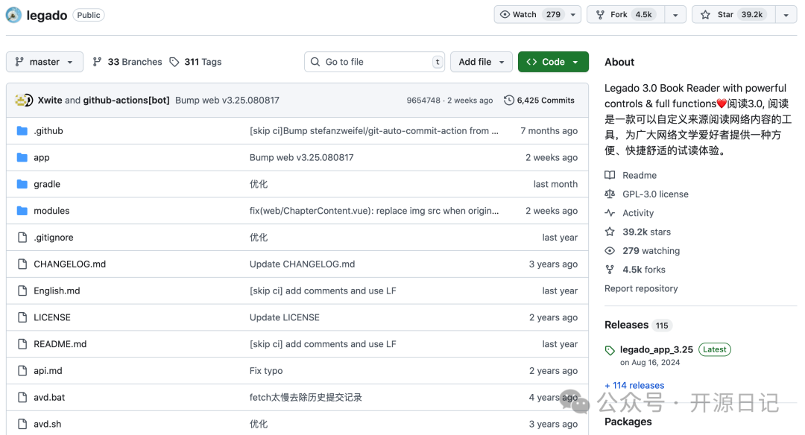Click the Activity pulse icon
The image size is (805, 435).
610,213
